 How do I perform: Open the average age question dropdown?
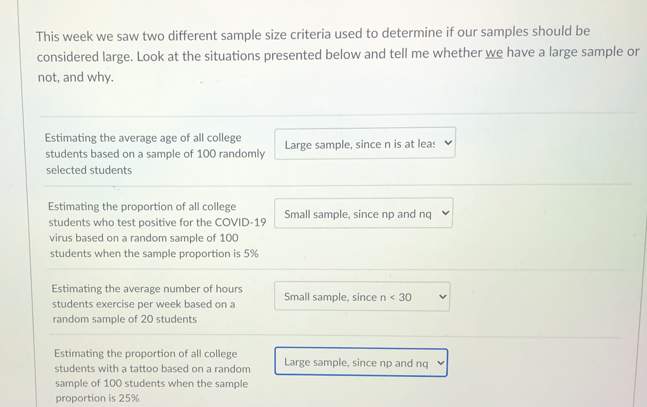(364, 143)
